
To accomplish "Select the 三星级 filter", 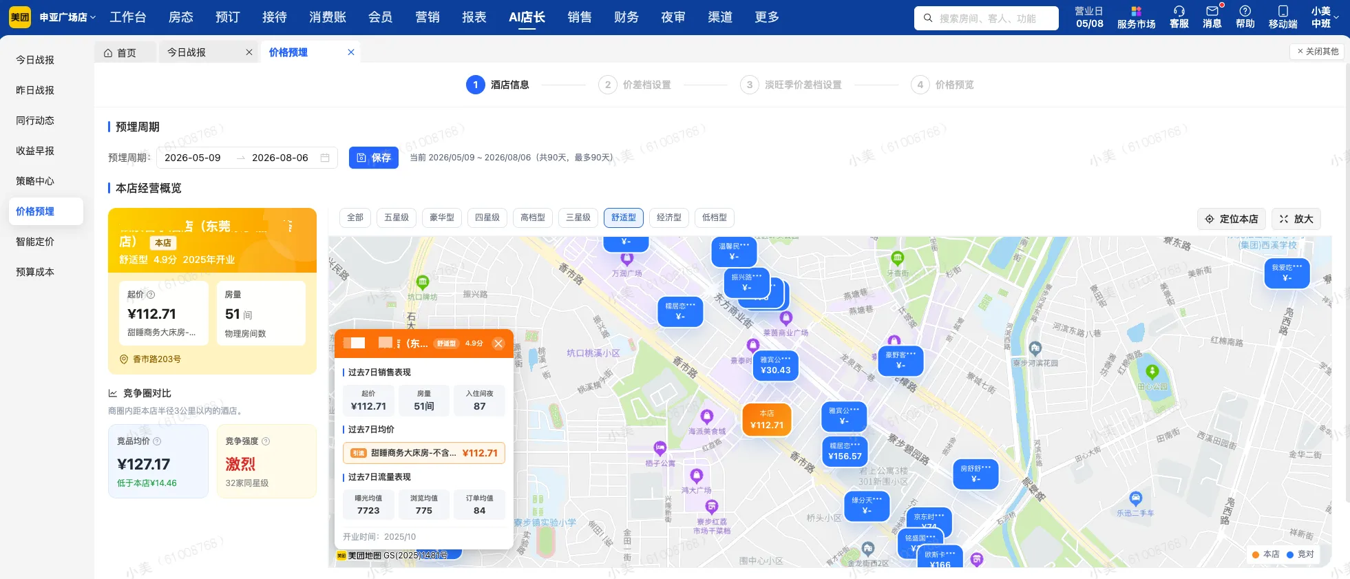I will tap(578, 218).
